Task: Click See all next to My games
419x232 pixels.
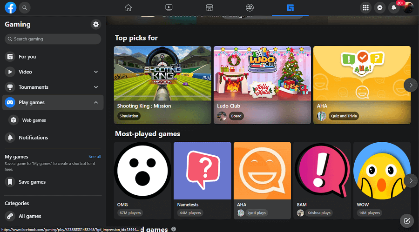Action: click(95, 156)
